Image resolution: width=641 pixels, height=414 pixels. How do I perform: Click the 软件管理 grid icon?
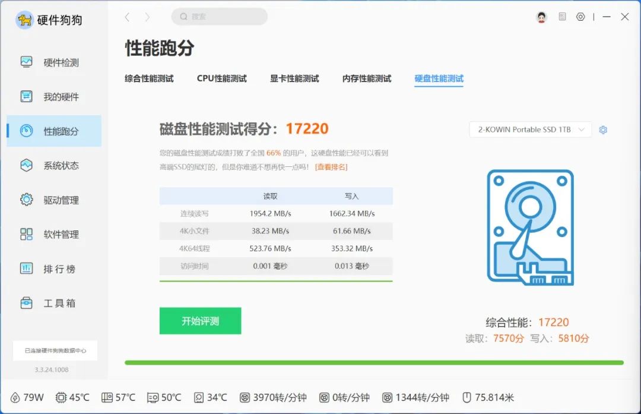(x=26, y=234)
